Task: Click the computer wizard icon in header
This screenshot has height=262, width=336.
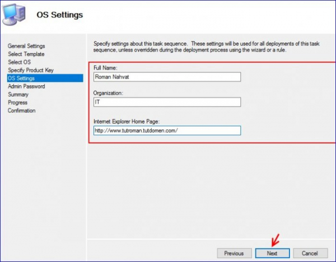Action: (14, 15)
